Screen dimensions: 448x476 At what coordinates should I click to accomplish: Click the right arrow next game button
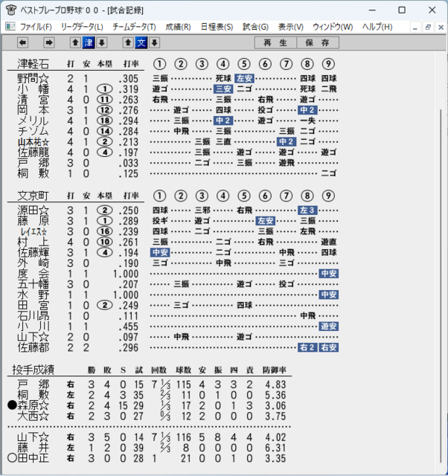tap(48, 43)
